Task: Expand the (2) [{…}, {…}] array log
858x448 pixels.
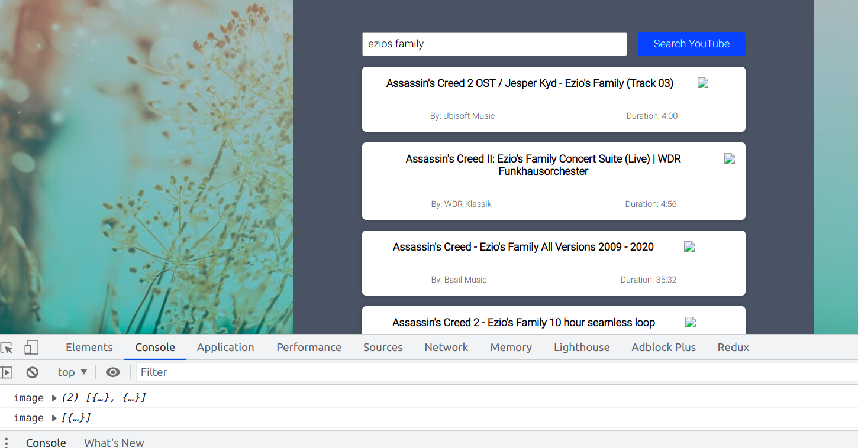Action: [54, 398]
